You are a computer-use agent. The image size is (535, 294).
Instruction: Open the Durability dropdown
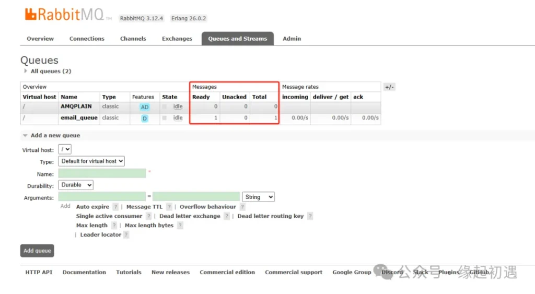coord(76,185)
